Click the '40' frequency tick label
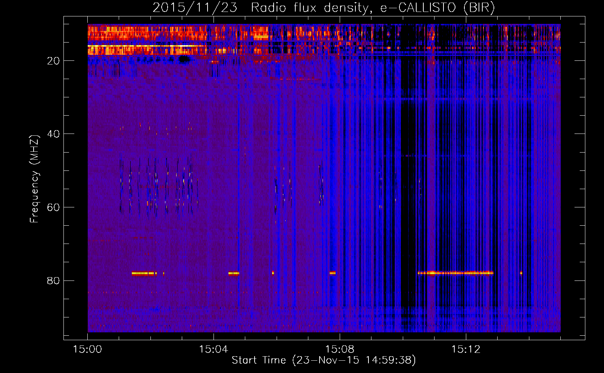604x373 pixels. [x=53, y=134]
